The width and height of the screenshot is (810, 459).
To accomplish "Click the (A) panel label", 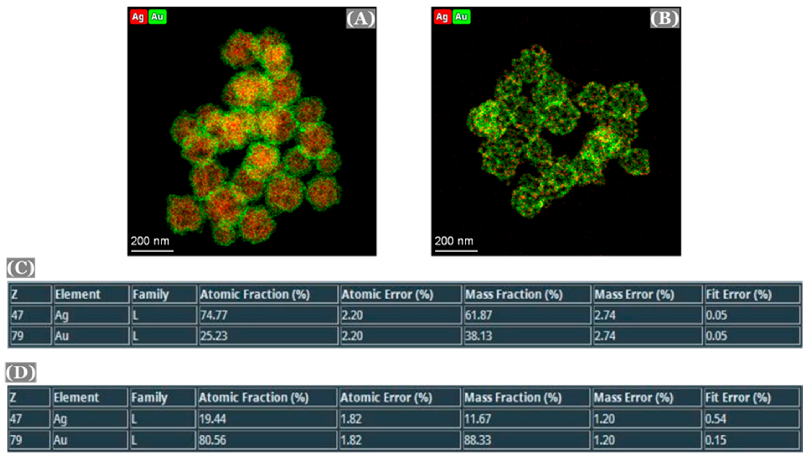I will 361,19.
